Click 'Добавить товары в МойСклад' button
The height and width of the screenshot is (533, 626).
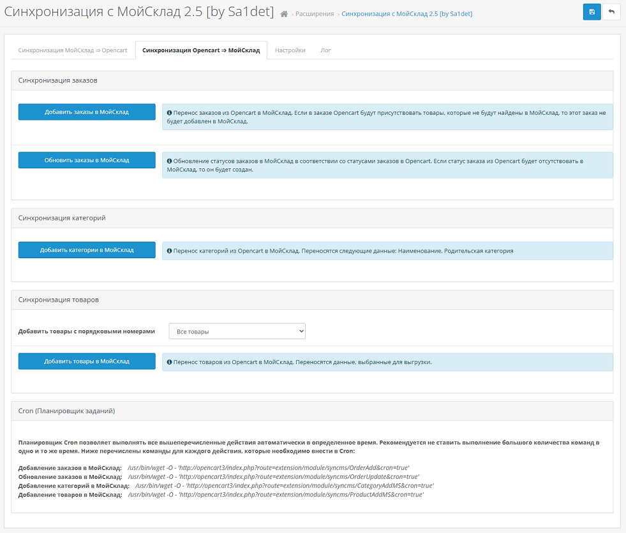[x=87, y=361]
